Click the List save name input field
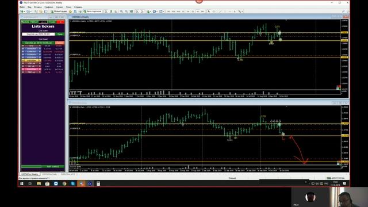Image resolution: width=368 pixels, height=207 pixels. pyautogui.click(x=39, y=34)
